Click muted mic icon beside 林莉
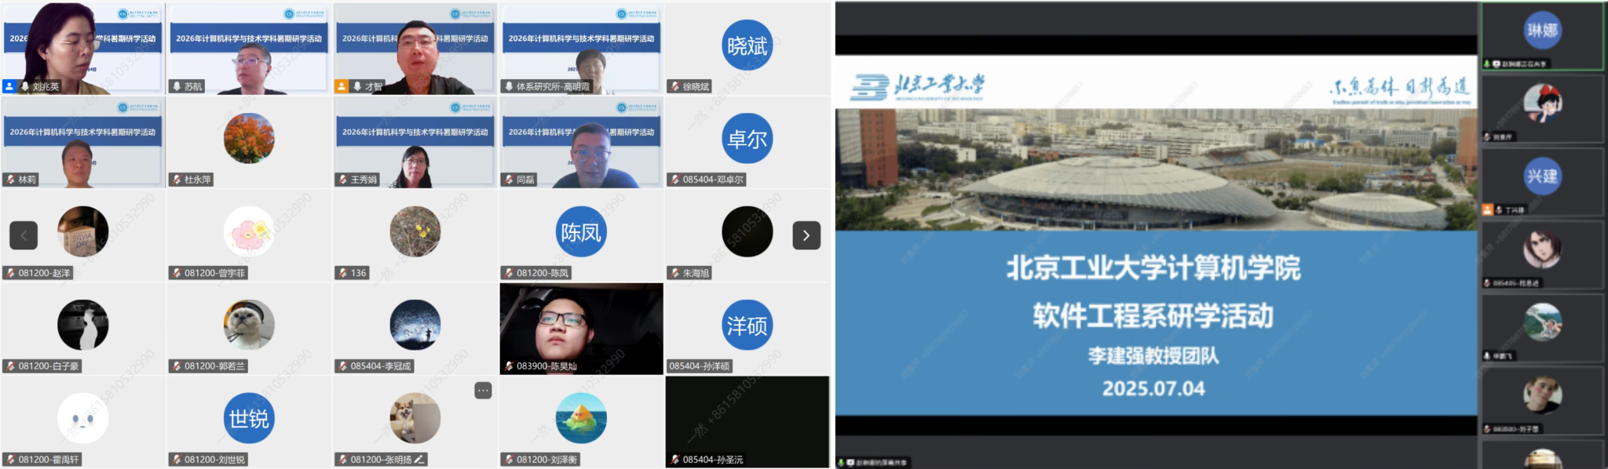The image size is (1608, 469). pos(11,180)
